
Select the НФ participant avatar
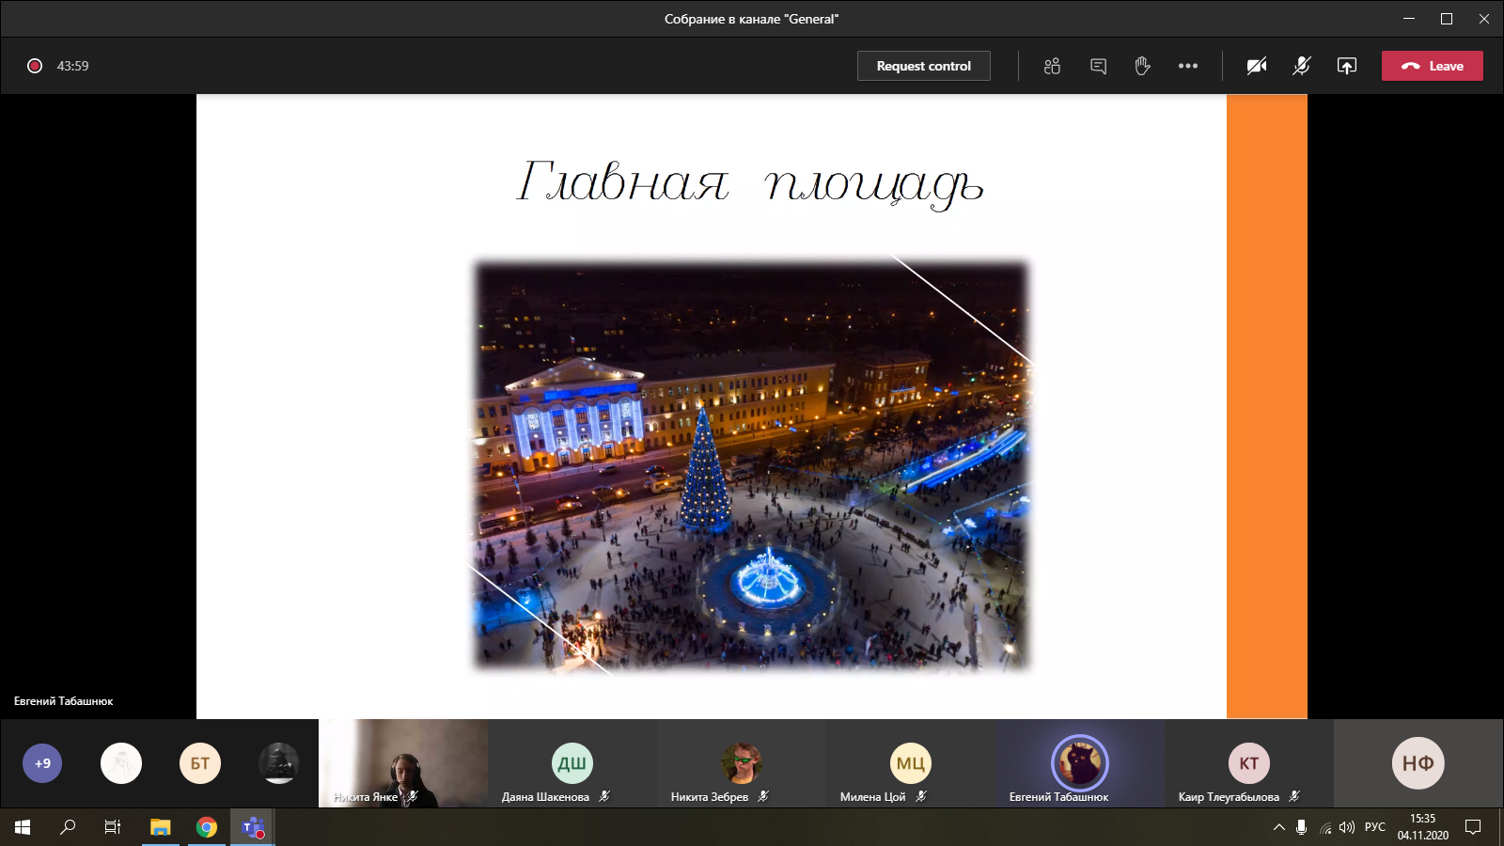(x=1418, y=763)
